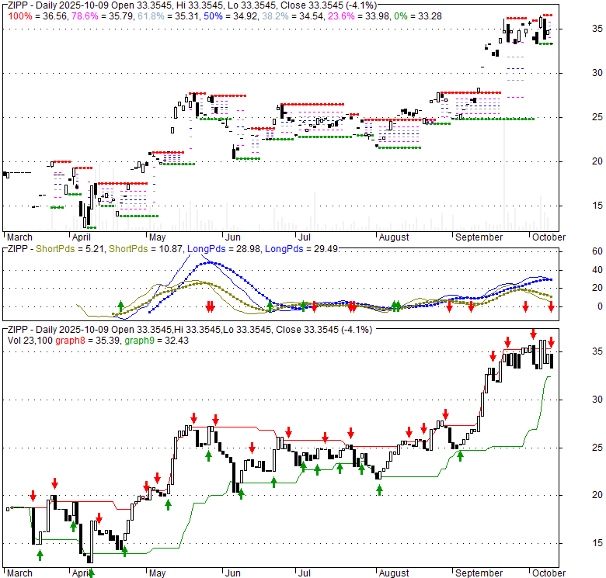This screenshot has height=578, width=606.
Task: Select the '38.2% = 34.54' retracement label
Action: 293,16
